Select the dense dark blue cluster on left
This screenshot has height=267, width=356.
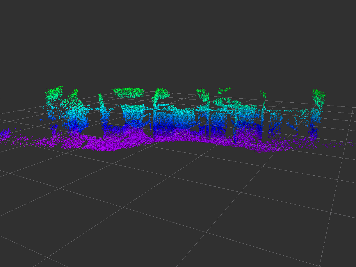(76, 124)
